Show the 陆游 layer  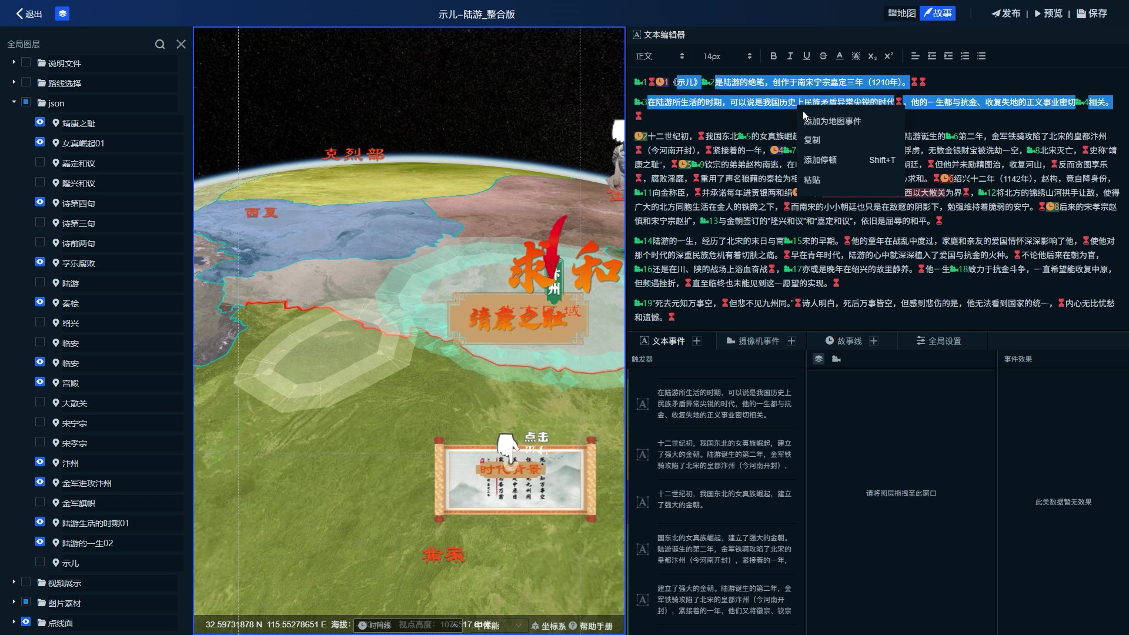click(x=40, y=282)
